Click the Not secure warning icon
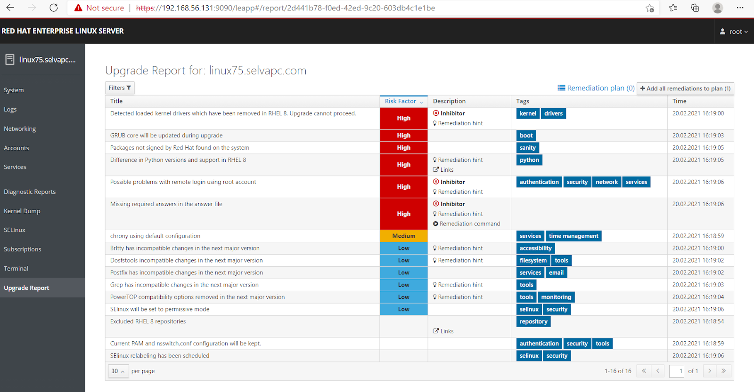This screenshot has width=754, height=392. point(78,8)
